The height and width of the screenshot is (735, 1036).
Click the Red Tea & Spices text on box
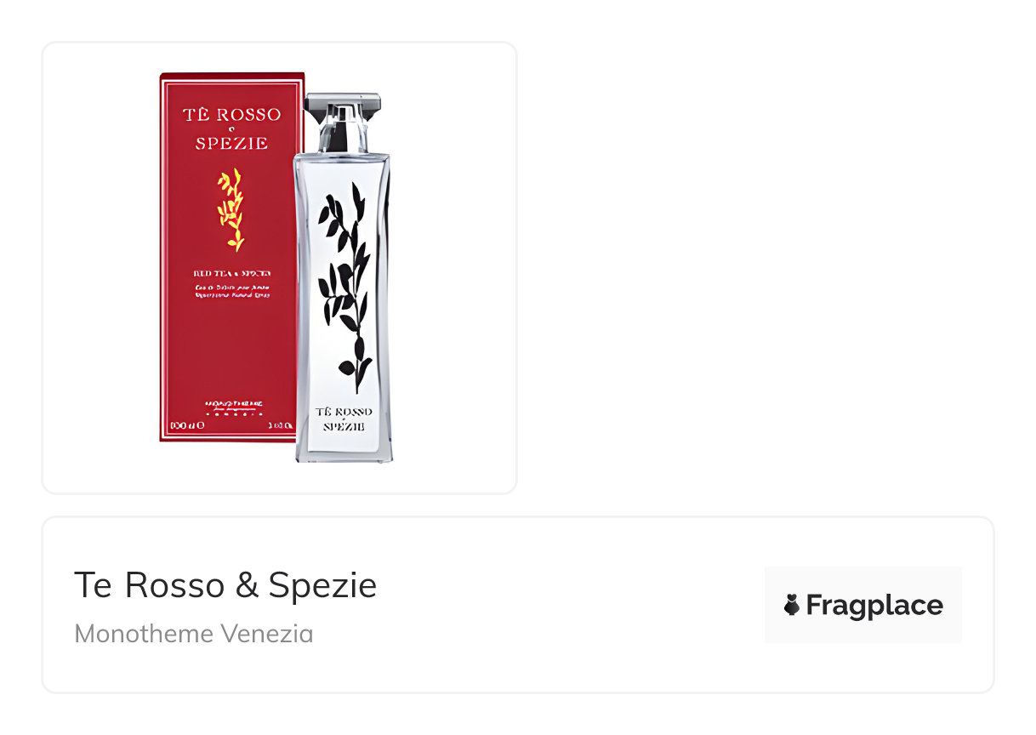pyautogui.click(x=231, y=273)
